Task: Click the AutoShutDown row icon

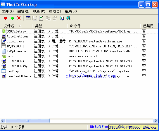Action: [4, 36]
